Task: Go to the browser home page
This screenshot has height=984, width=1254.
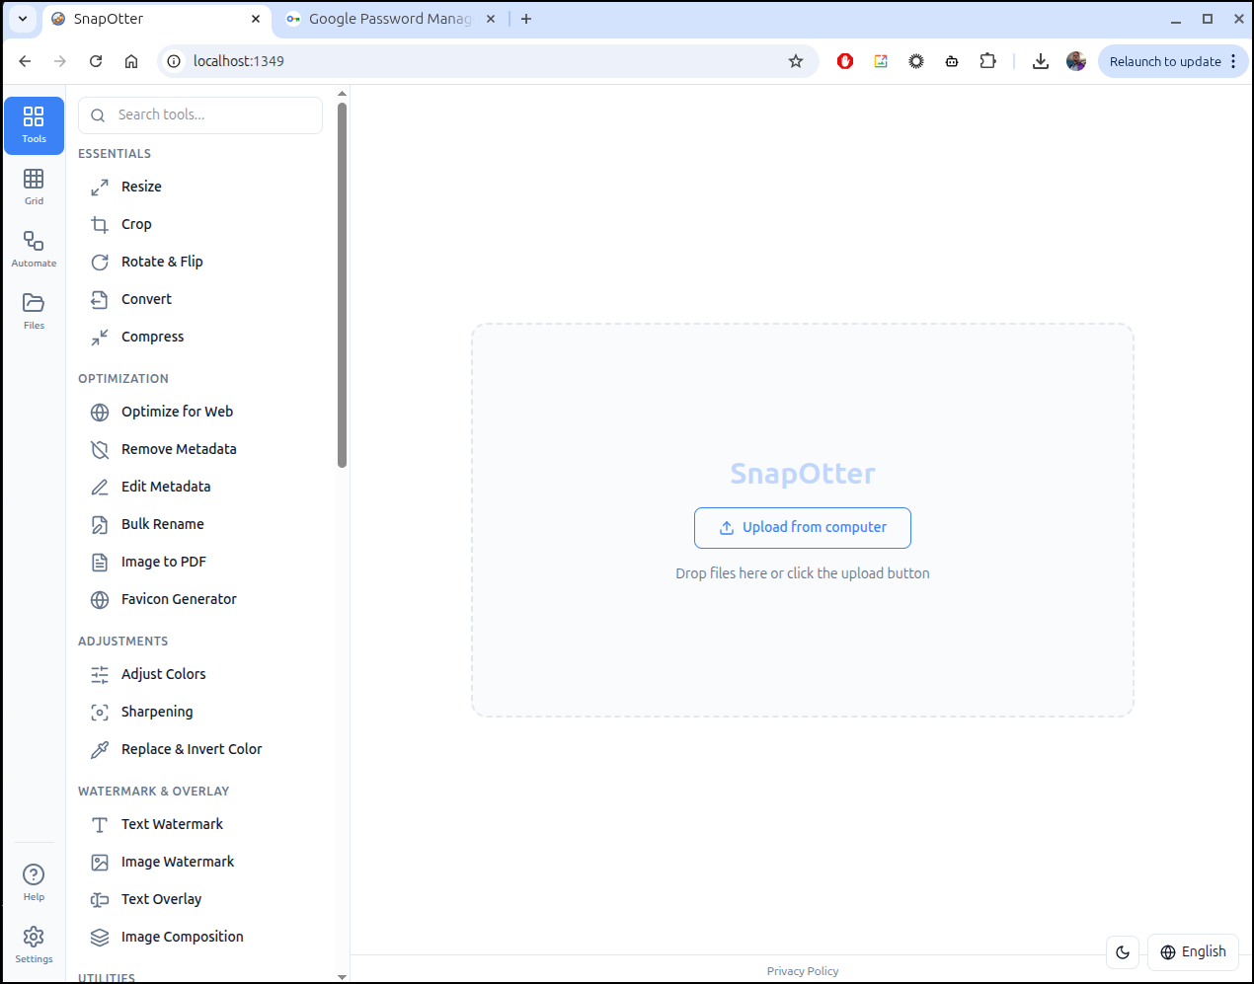Action: [131, 61]
